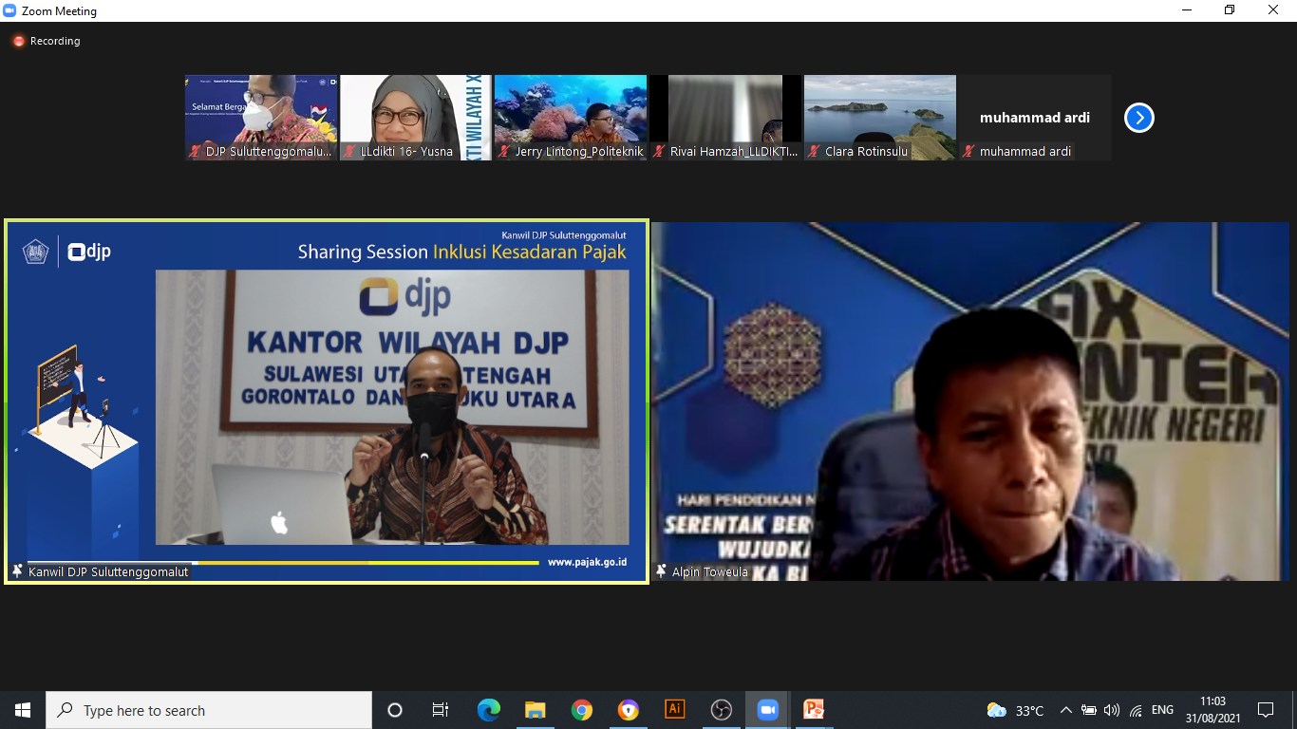Open the volume control in system tray
Viewport: 1297px width, 729px height.
(x=1112, y=710)
